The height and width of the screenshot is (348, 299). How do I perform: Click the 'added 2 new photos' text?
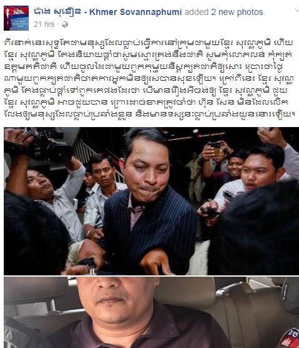[225, 12]
